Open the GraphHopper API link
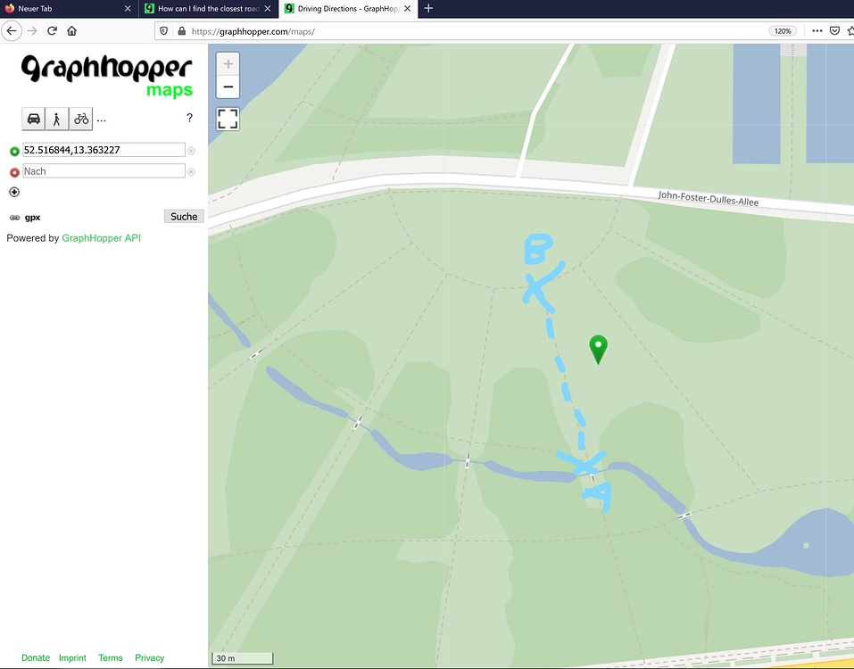The height and width of the screenshot is (669, 854). pos(101,237)
